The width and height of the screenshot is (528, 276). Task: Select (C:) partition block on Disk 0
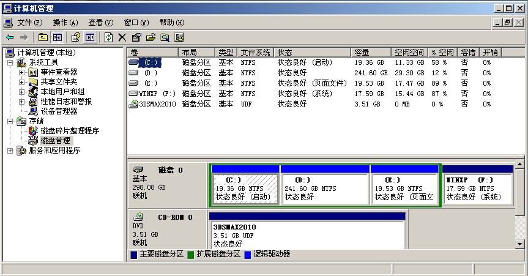click(x=245, y=185)
